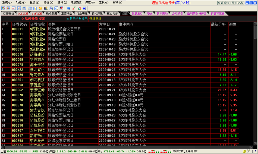
Task: Switch to the DDE决策 tab
Action: pos(23,14)
